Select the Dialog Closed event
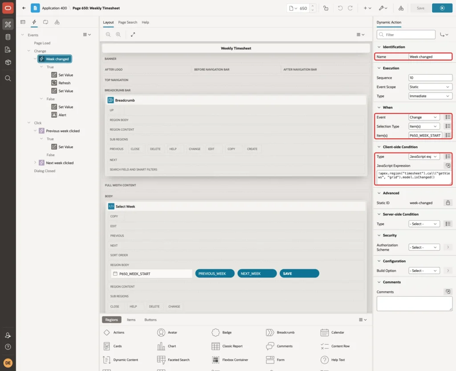Screen dimensions: 456x371 point(45,171)
